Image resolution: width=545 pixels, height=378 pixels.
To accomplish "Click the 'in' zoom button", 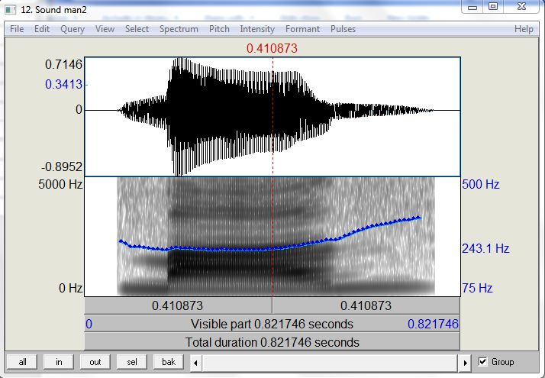I will click(59, 362).
